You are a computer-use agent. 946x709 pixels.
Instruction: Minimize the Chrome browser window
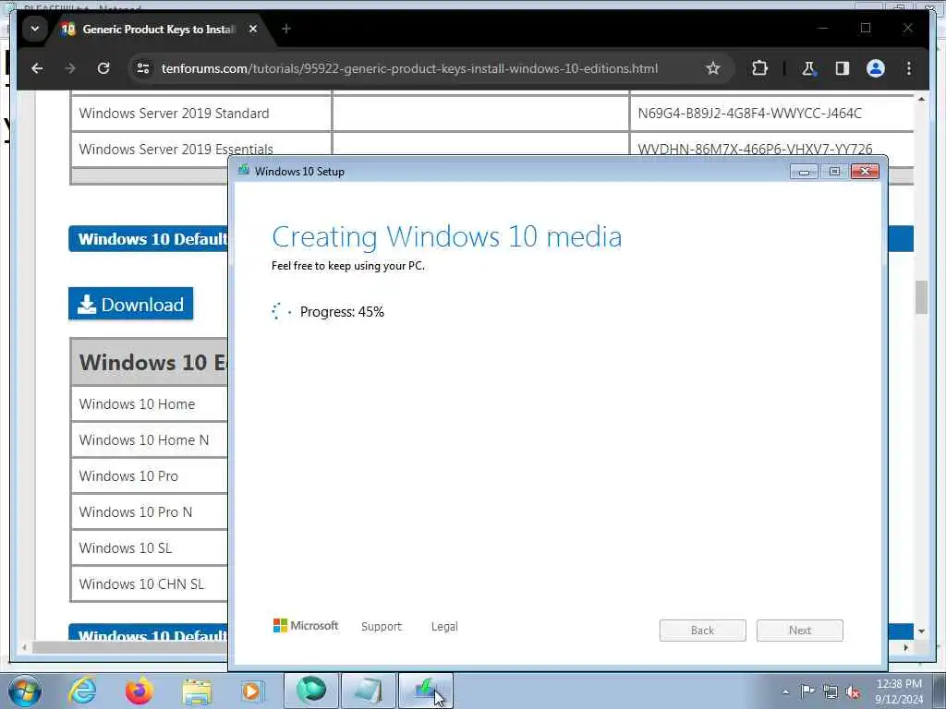coord(823,28)
